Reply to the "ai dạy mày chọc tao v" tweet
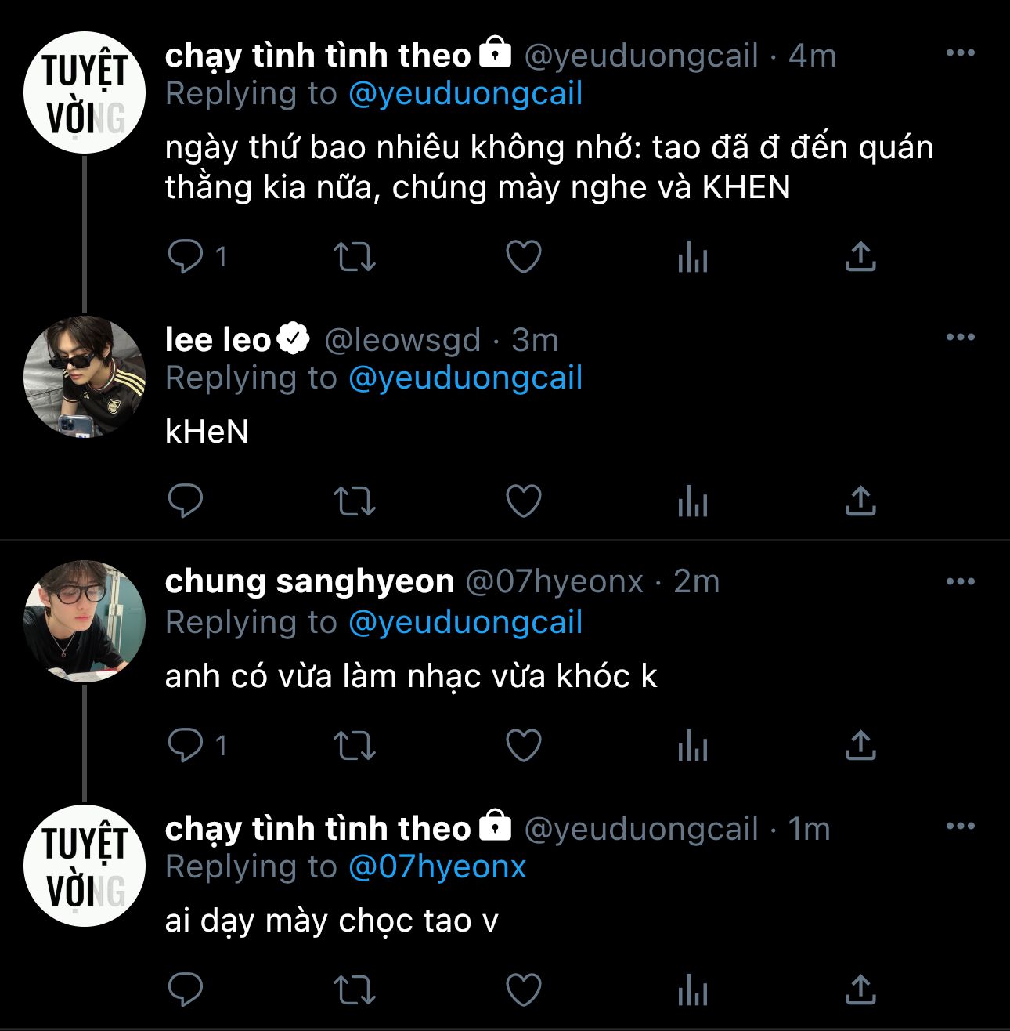Viewport: 1010px width, 1031px height. coord(186,989)
